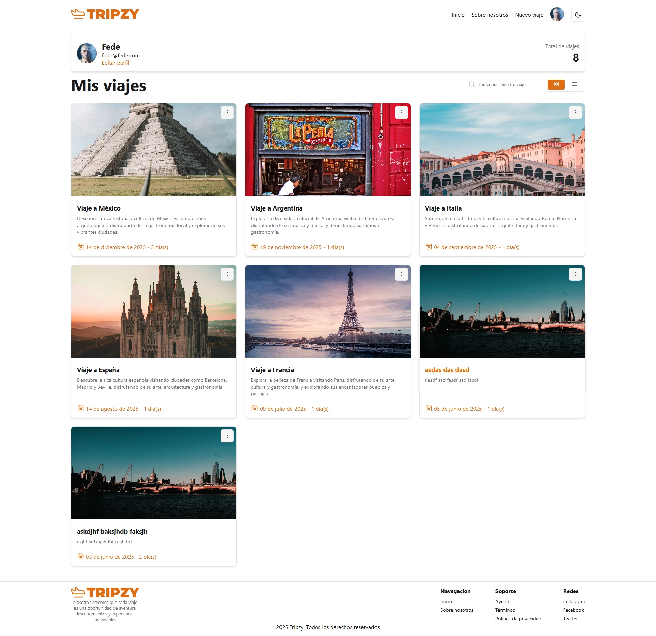
Task: Go to Sobre nosotros in the header
Action: point(489,15)
